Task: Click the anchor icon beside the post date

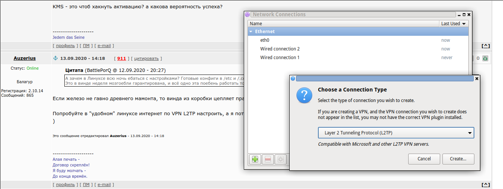Action: [55, 58]
